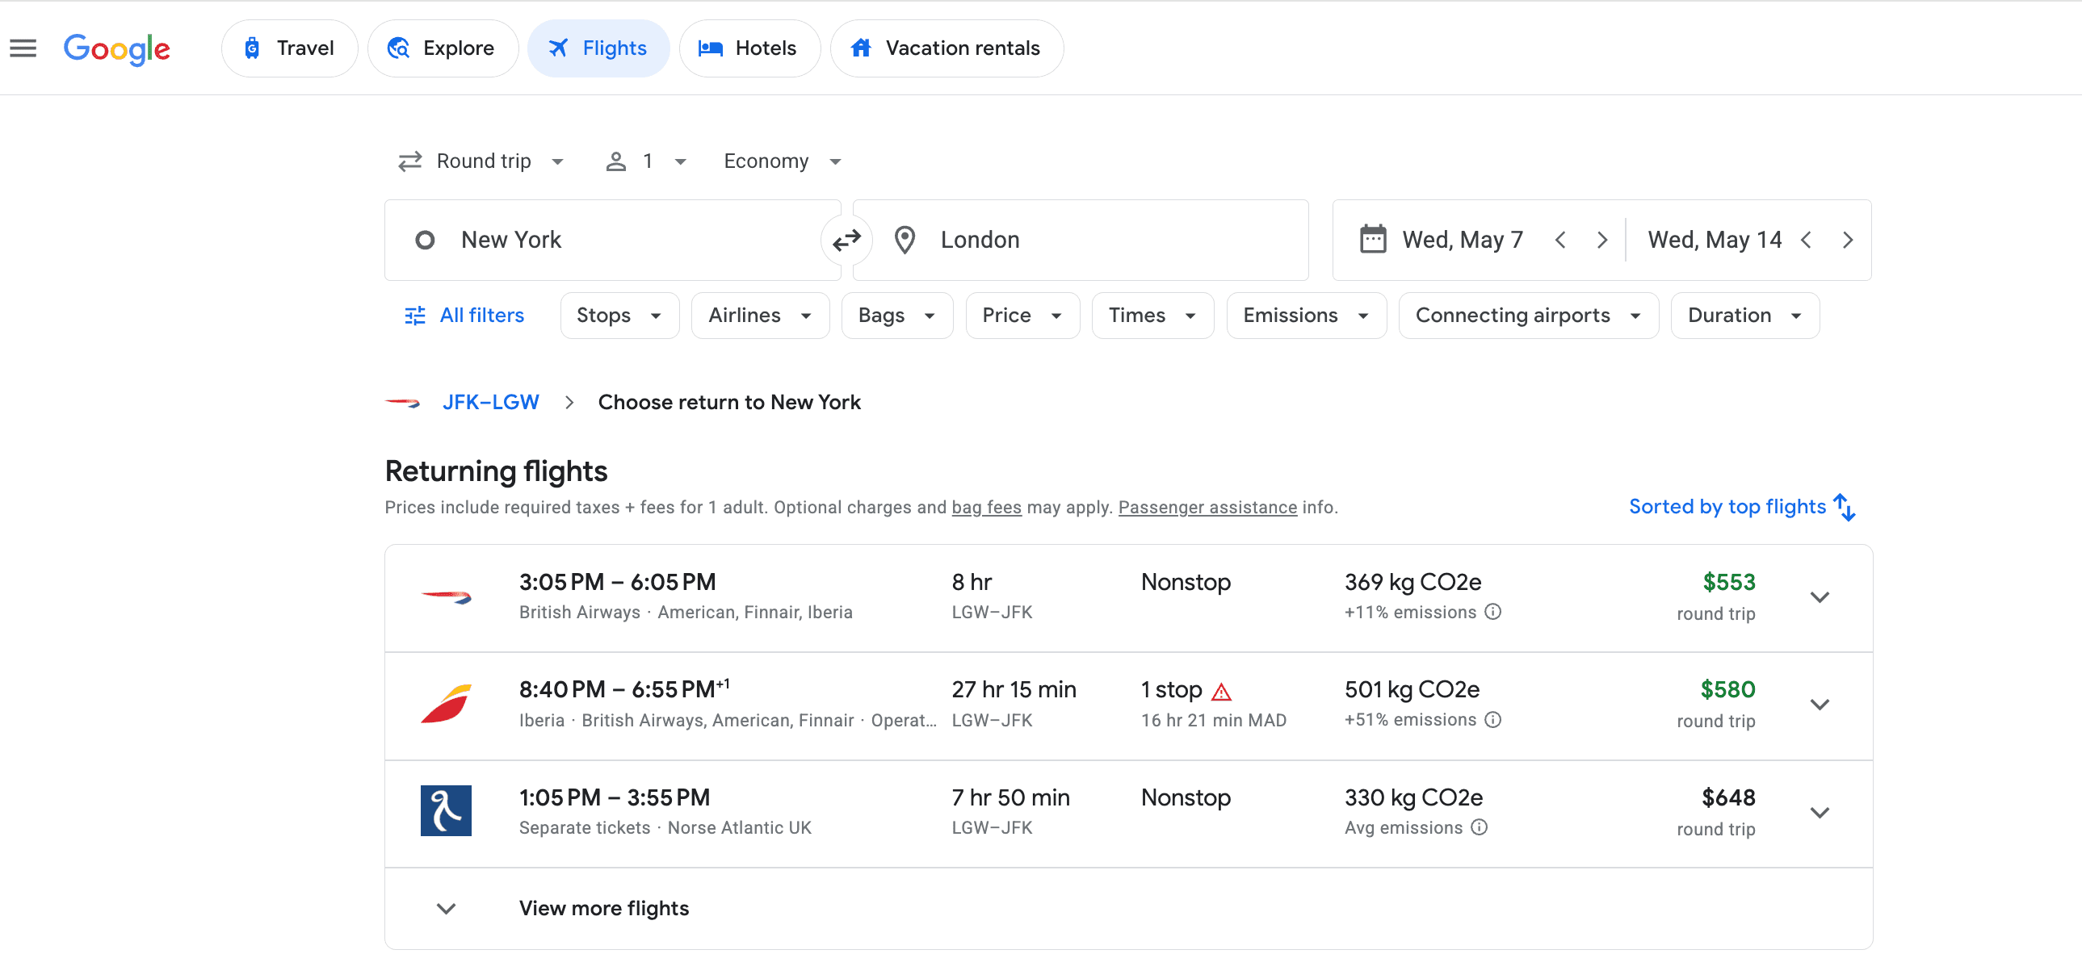Select the Flights tab
The width and height of the screenshot is (2082, 954).
(x=598, y=48)
